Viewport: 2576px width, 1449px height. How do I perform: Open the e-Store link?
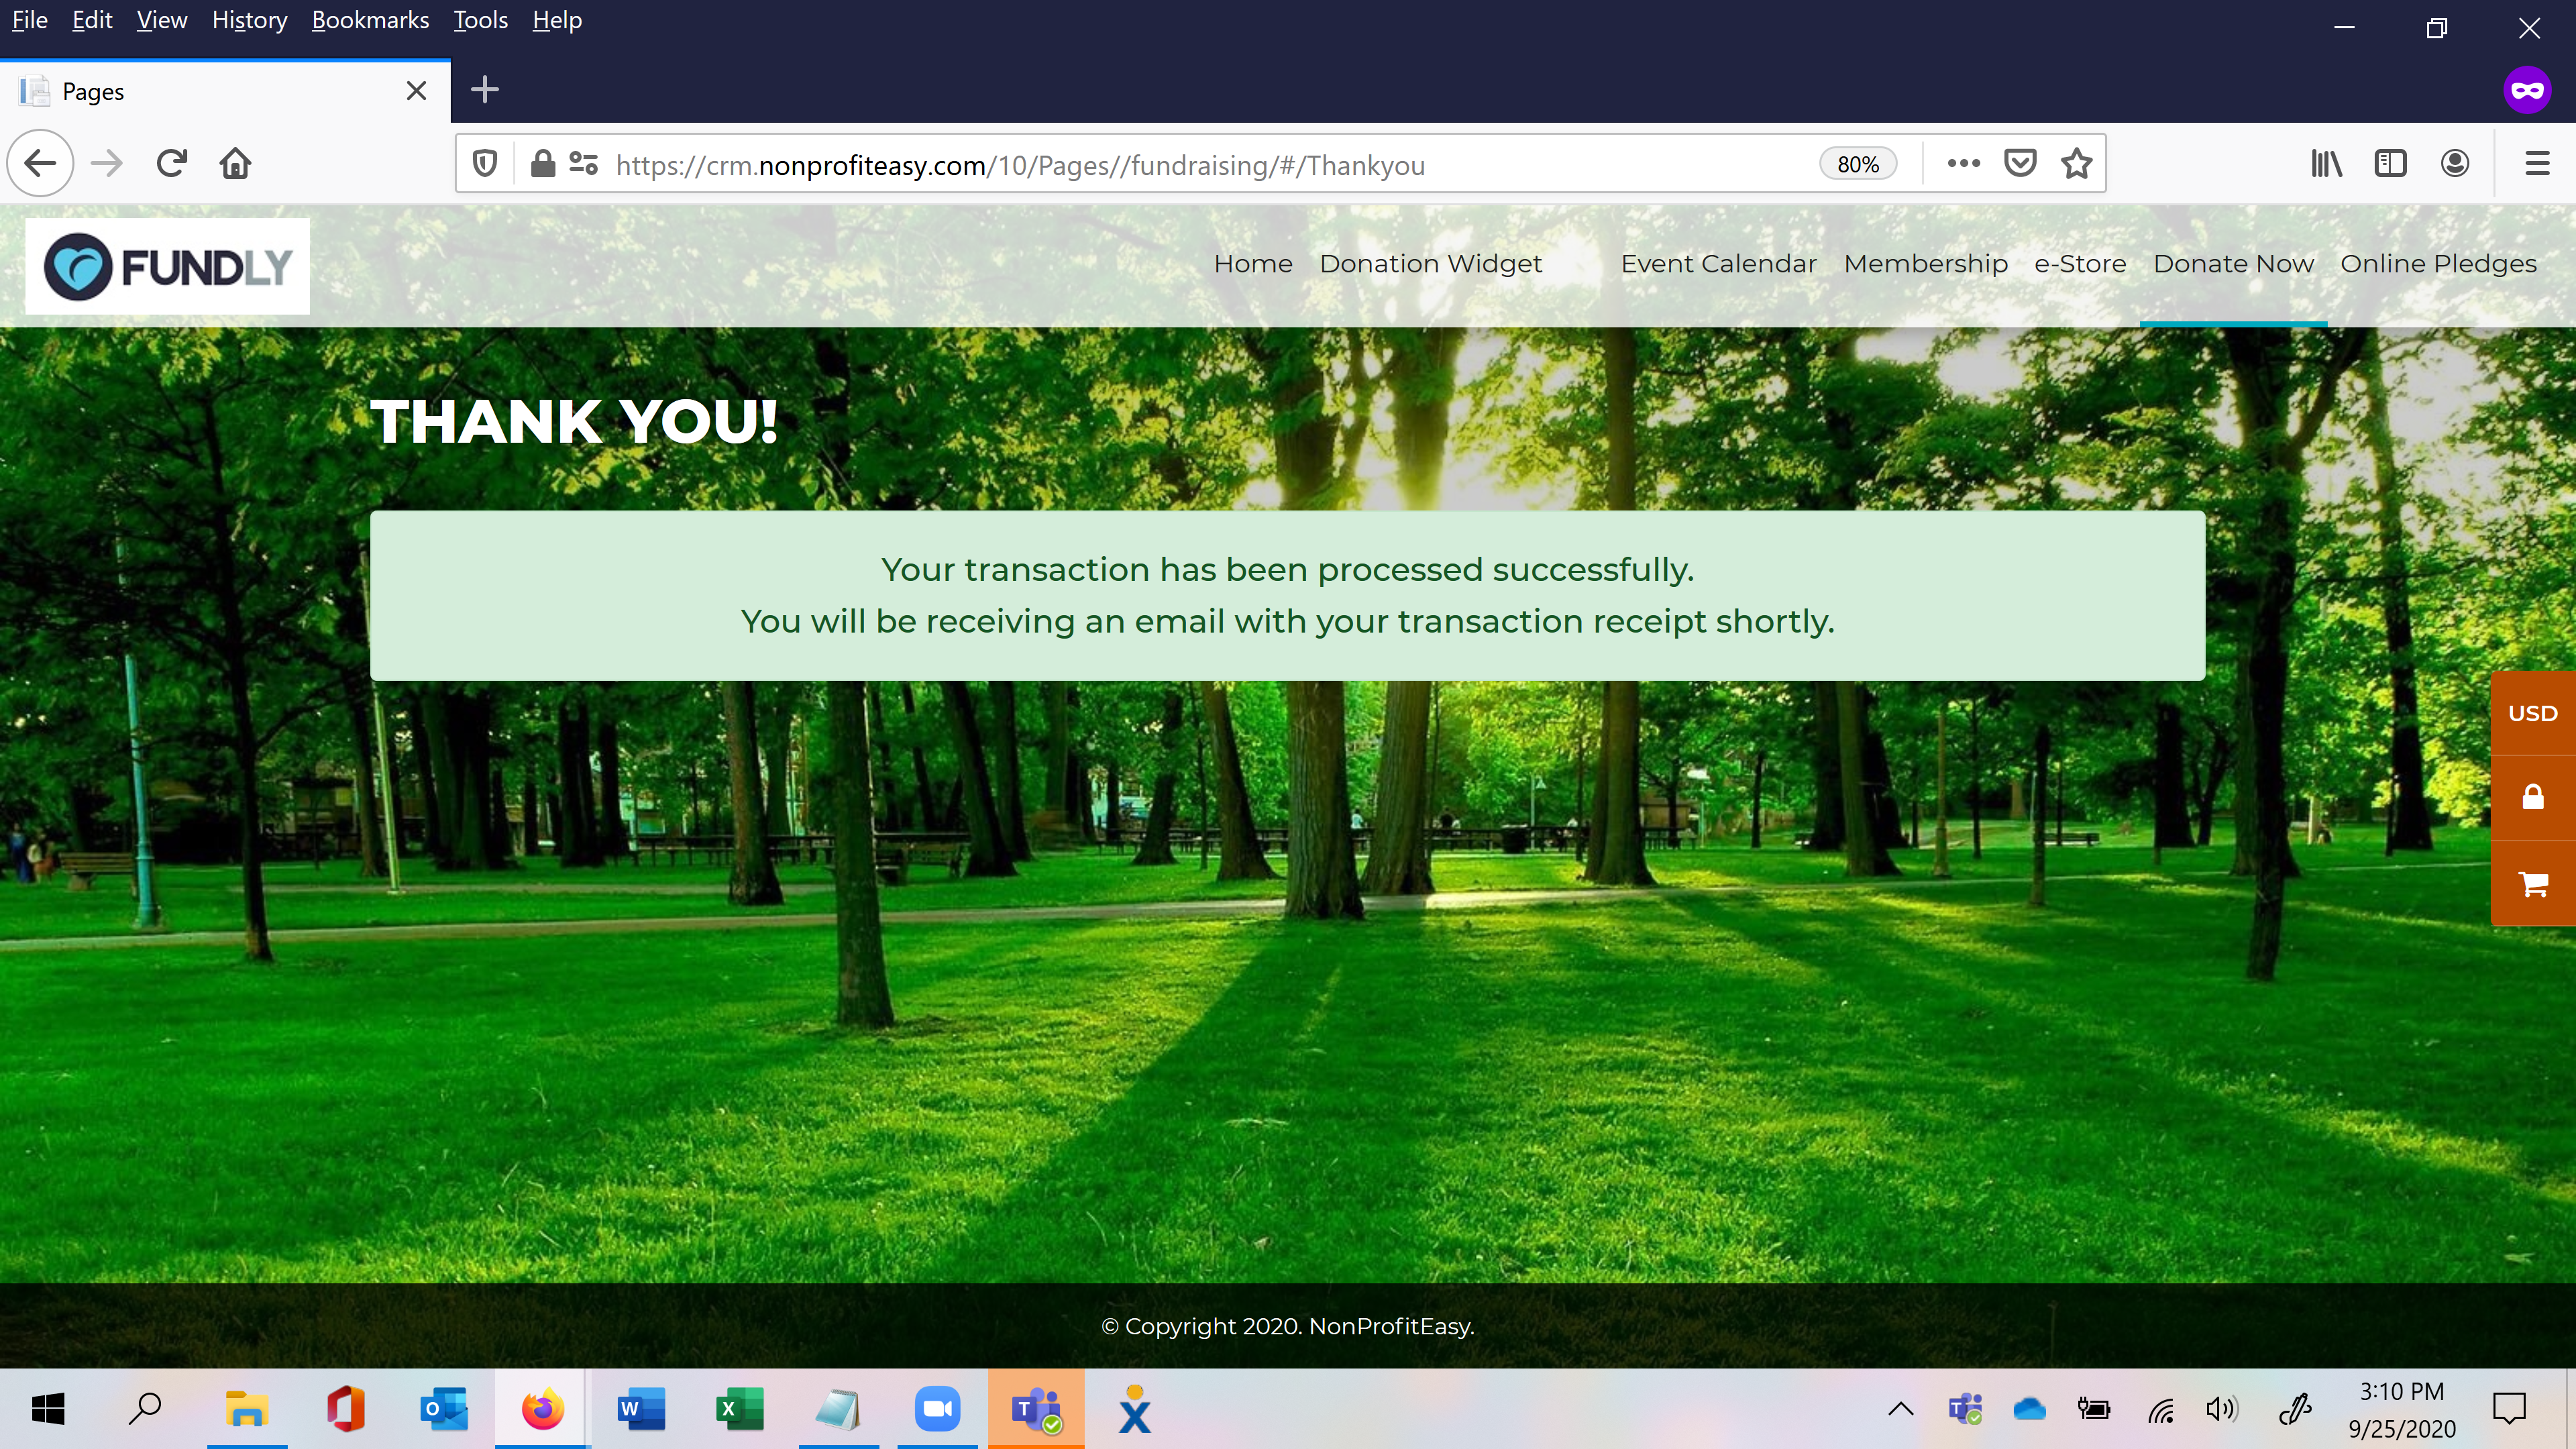2080,264
